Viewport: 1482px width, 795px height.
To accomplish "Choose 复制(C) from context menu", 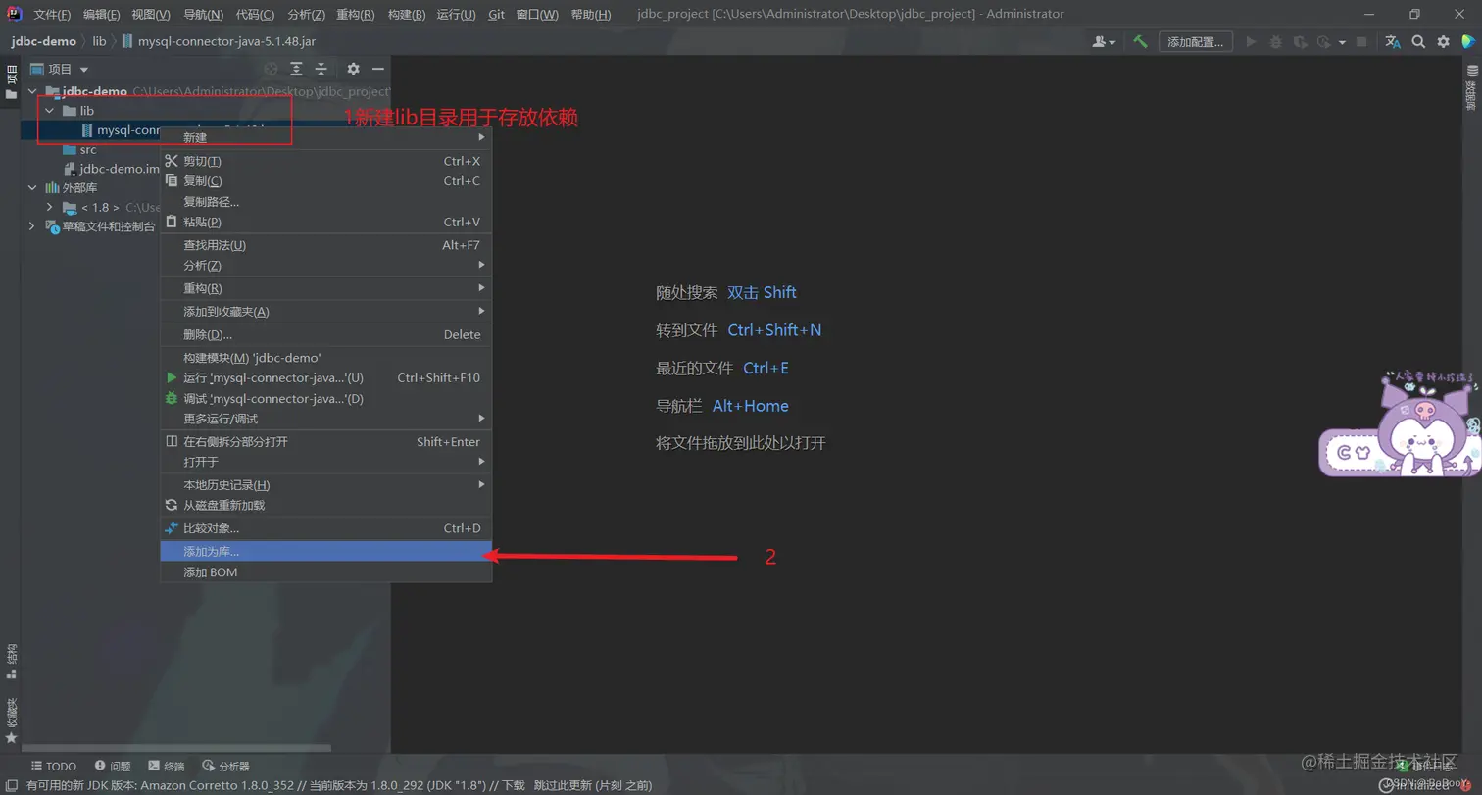I will (x=325, y=180).
